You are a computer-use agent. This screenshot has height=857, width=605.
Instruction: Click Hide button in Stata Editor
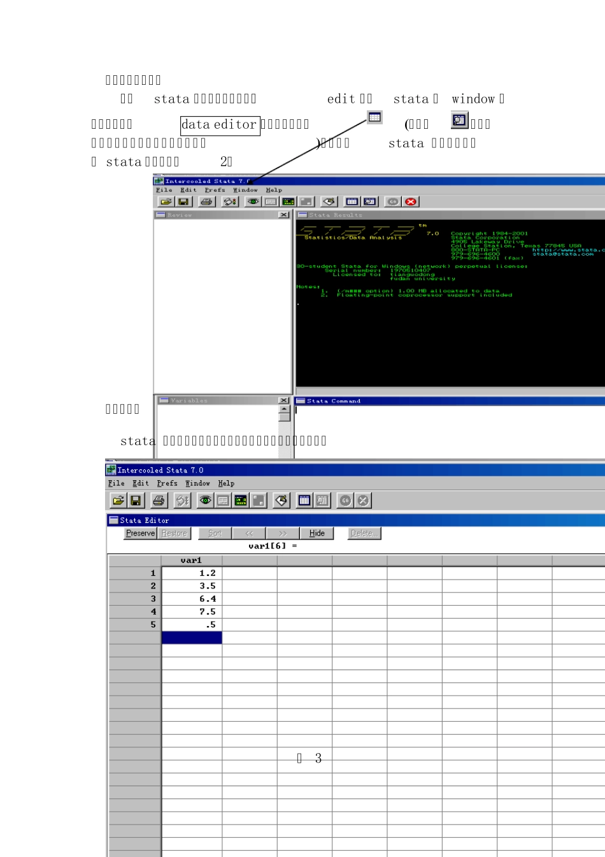317,534
